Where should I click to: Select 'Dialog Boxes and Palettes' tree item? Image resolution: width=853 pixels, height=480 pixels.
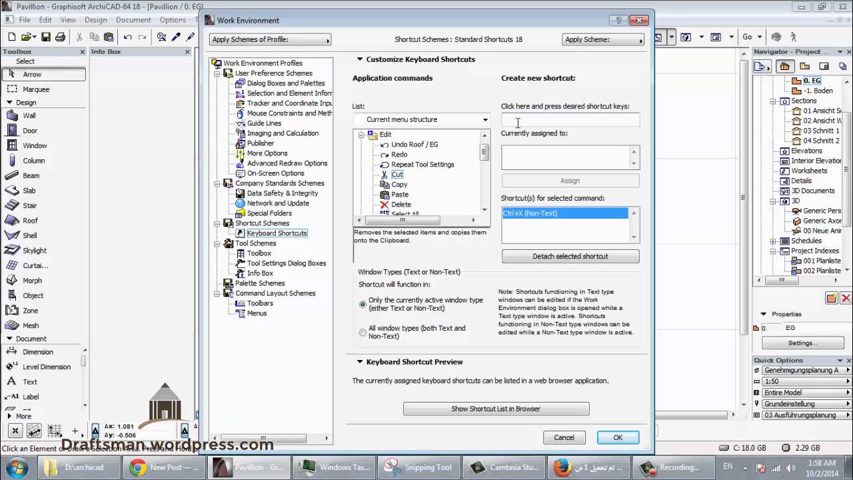click(x=286, y=83)
